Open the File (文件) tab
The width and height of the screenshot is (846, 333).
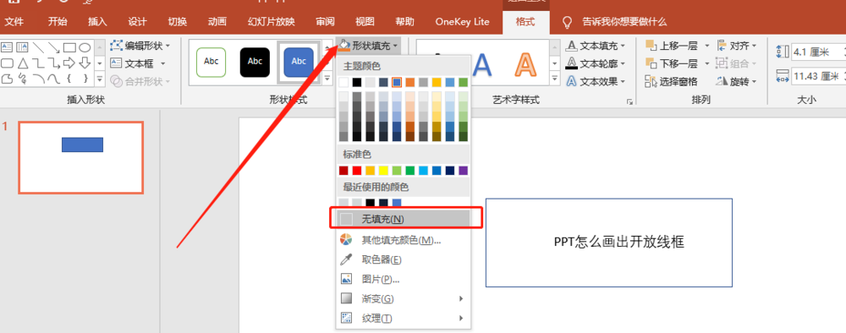point(14,22)
